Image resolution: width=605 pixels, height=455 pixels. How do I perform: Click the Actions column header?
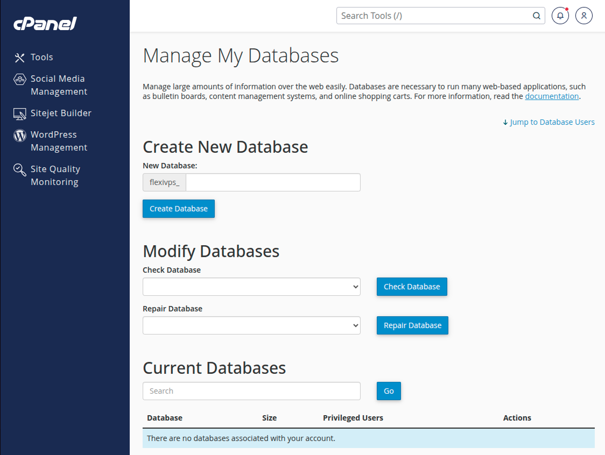pos(517,418)
